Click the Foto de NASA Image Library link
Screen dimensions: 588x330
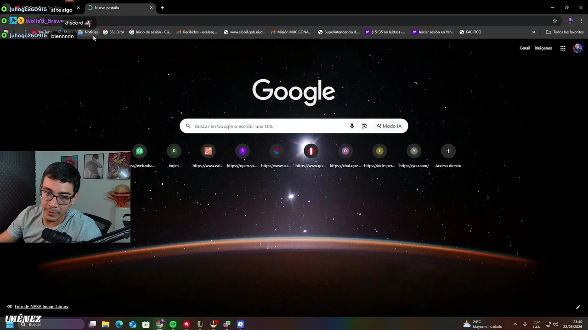click(x=41, y=307)
